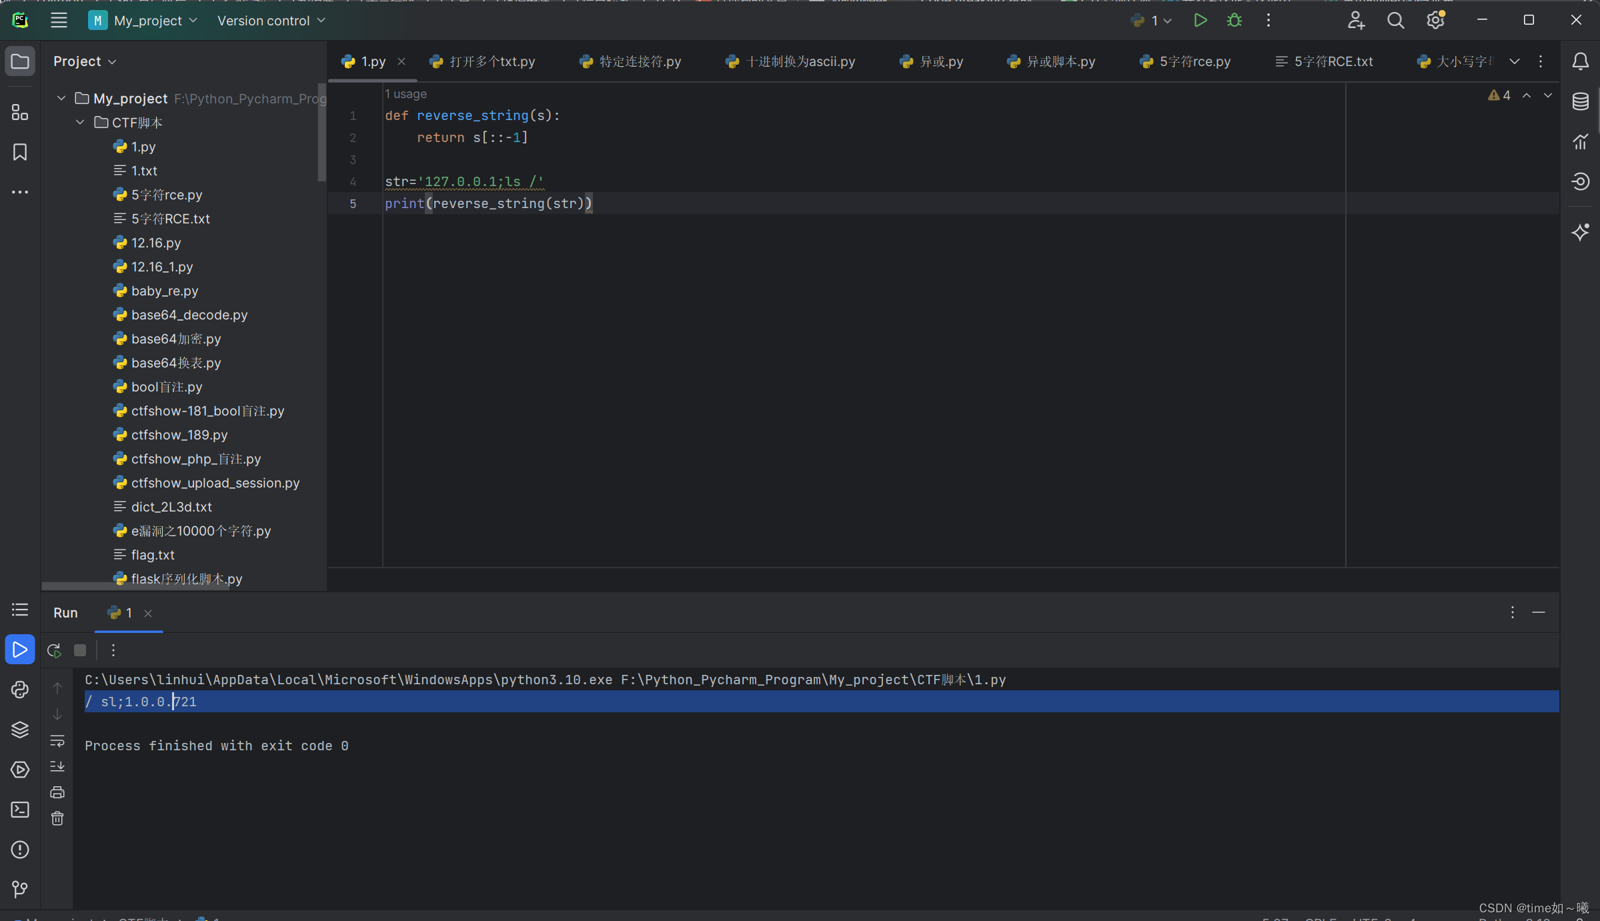Open Python Packages layers icon
The height and width of the screenshot is (921, 1600).
click(x=20, y=730)
